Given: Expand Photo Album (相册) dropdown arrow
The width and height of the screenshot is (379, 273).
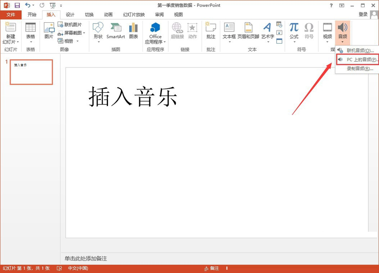Looking at the screenshot, I should [x=78, y=41].
